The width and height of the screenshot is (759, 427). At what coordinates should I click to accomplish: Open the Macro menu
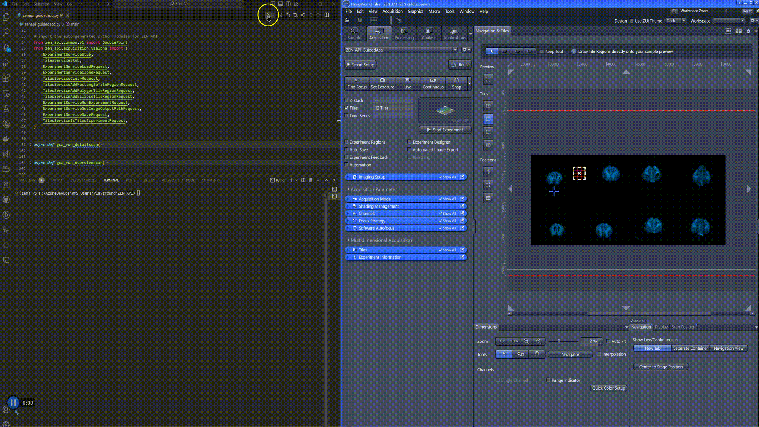click(434, 11)
